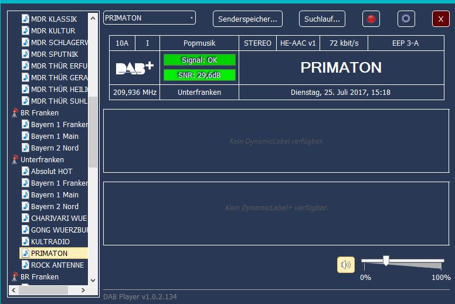Mute audio with the speaker icon
Viewport: 455px width, 304px height.
coord(346,265)
